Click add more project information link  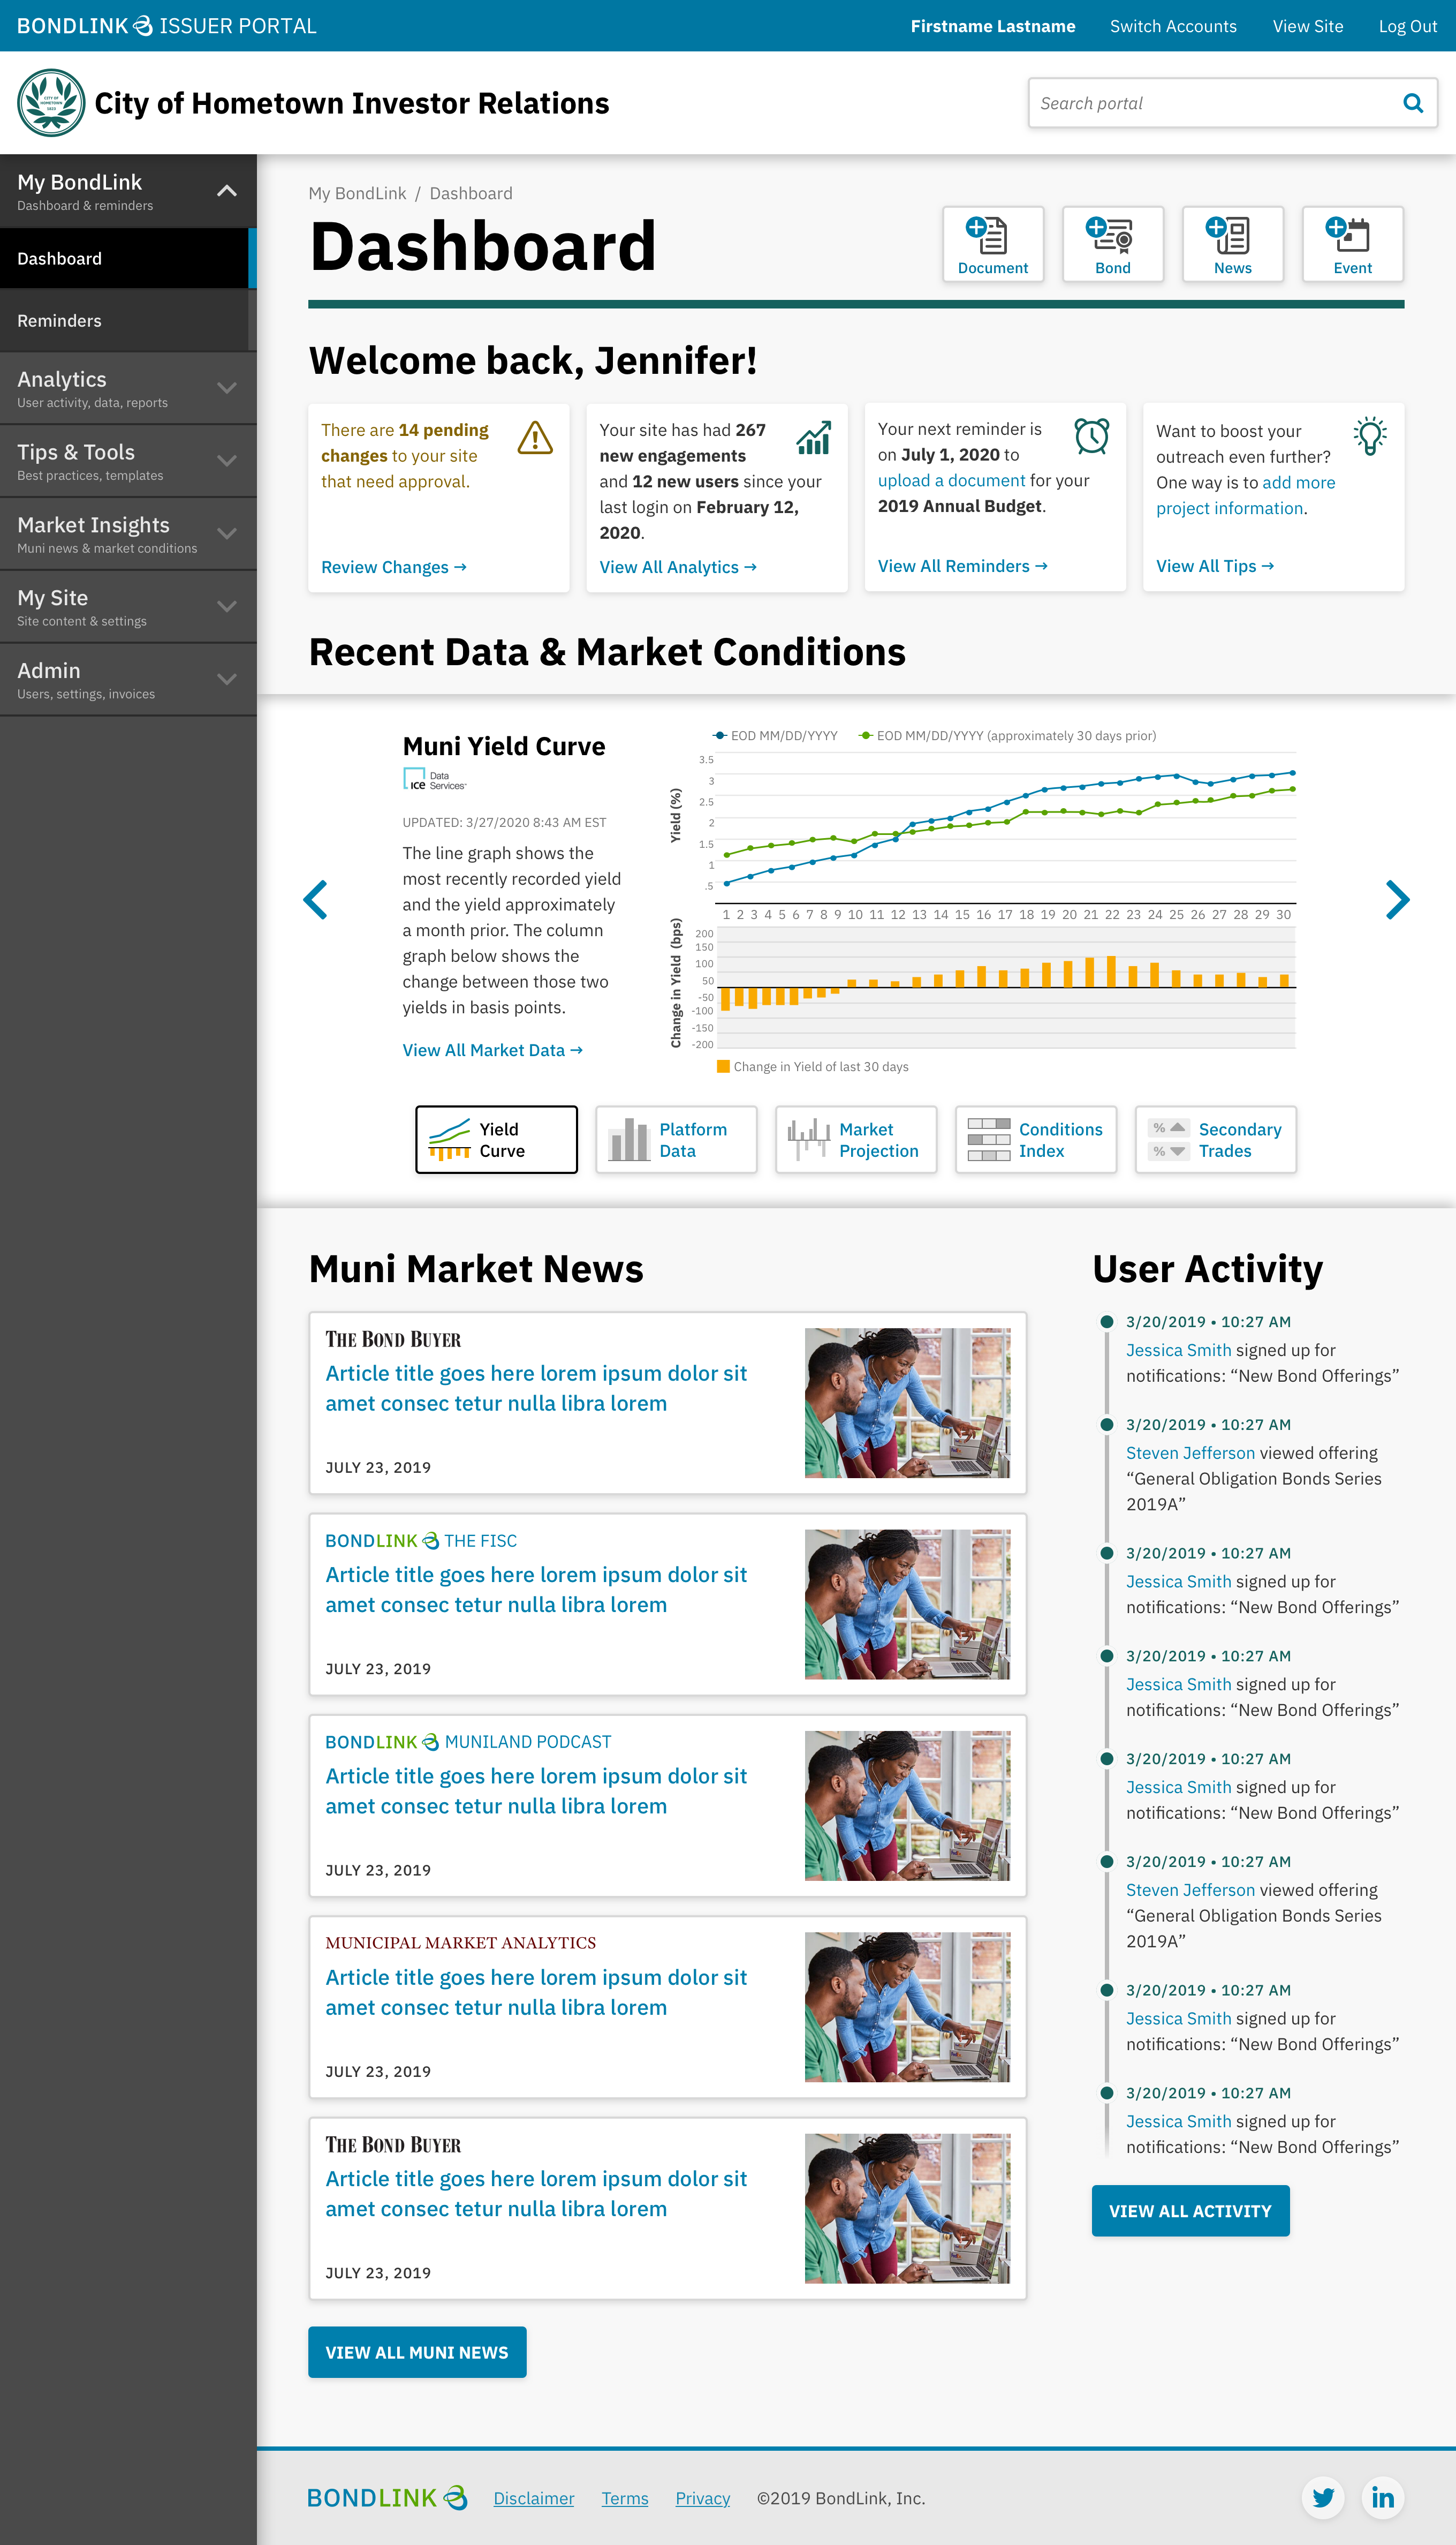[1246, 495]
